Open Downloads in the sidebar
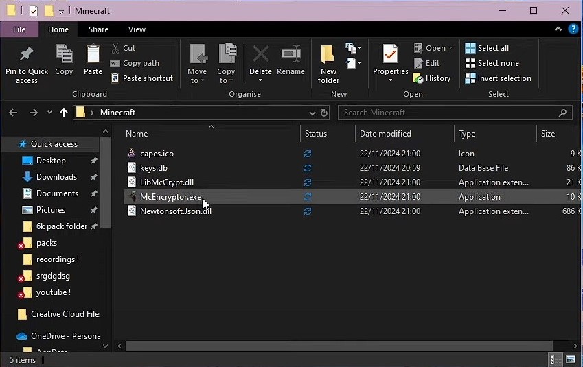Screen dimensions: 583x367 pyautogui.click(x=56, y=177)
